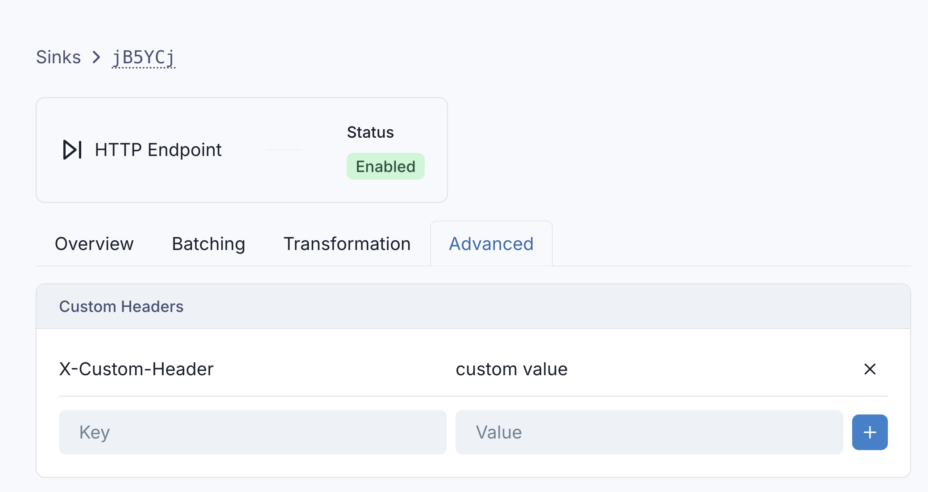Open the Transformation tab
Screen dimensions: 928x492
tap(347, 244)
